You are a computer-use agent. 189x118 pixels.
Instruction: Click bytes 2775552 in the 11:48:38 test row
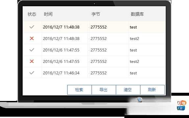99,27
